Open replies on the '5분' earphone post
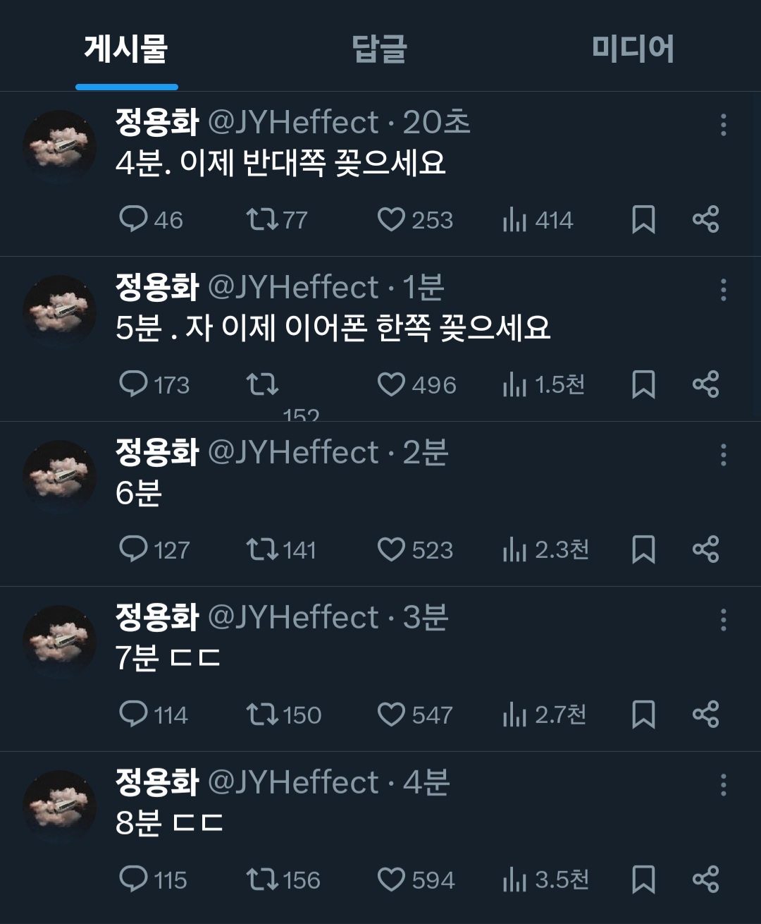This screenshot has width=761, height=924. click(133, 384)
